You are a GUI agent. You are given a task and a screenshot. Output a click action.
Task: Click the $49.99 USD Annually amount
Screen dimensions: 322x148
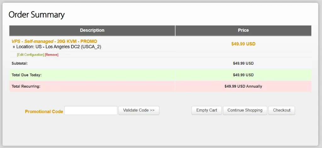(243, 86)
